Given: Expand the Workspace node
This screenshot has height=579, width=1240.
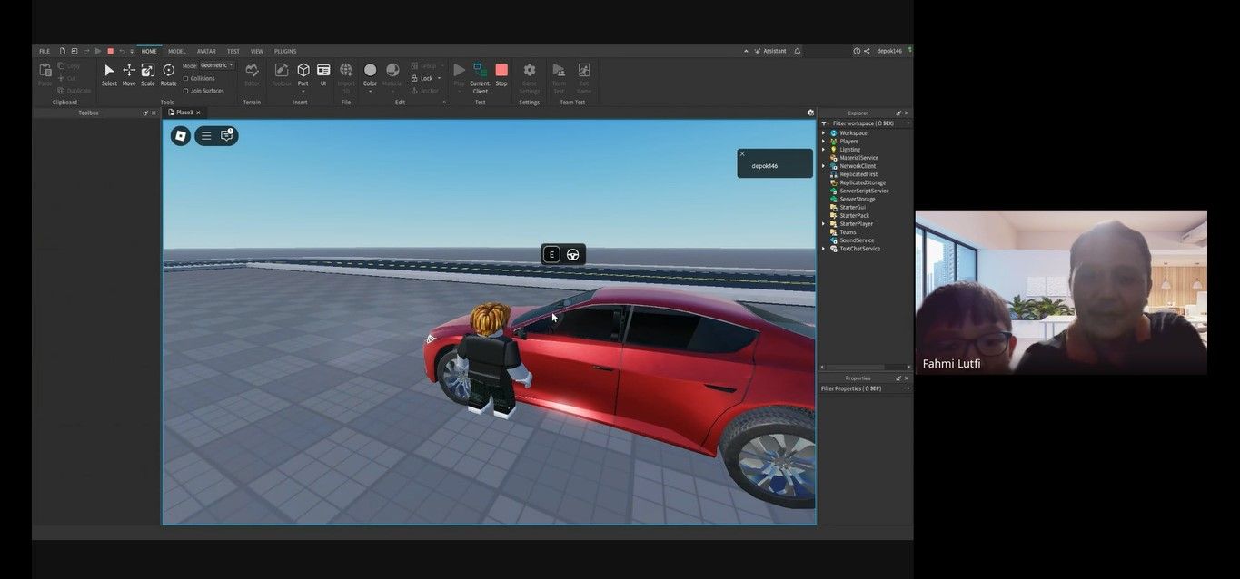Looking at the screenshot, I should coord(824,133).
